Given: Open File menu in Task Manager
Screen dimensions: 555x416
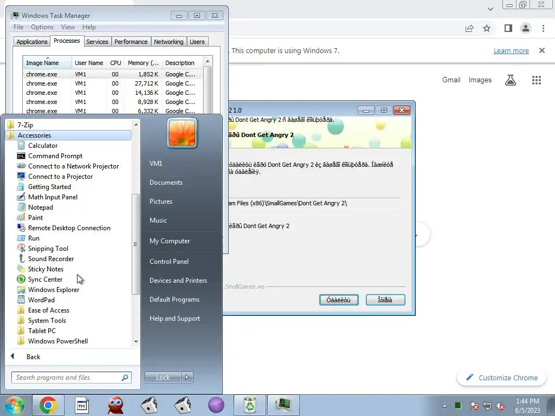Looking at the screenshot, I should tap(18, 27).
